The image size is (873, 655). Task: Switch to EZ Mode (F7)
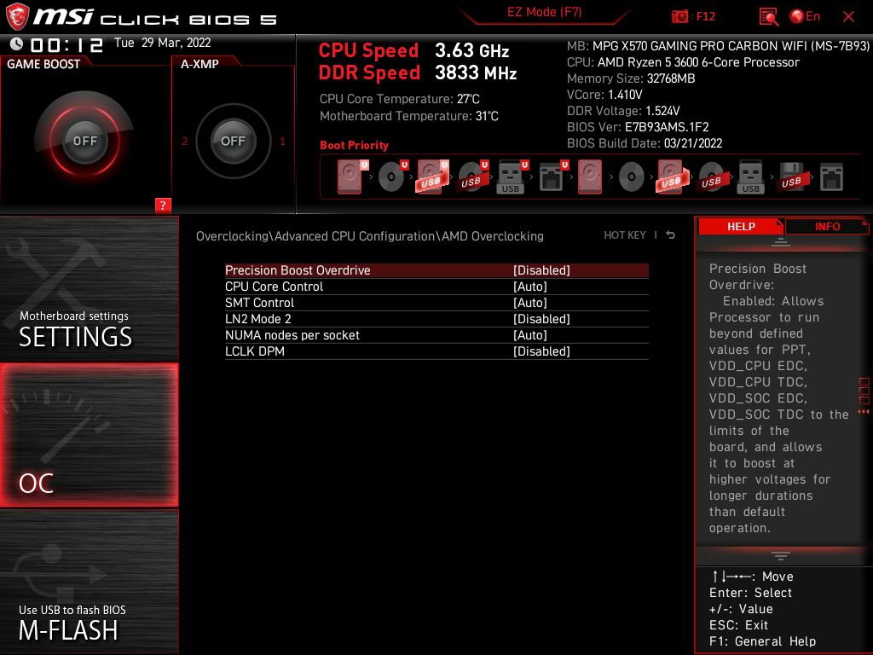pos(545,12)
